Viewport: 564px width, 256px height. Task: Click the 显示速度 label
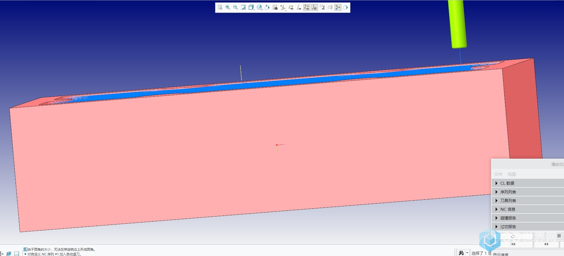(x=501, y=255)
